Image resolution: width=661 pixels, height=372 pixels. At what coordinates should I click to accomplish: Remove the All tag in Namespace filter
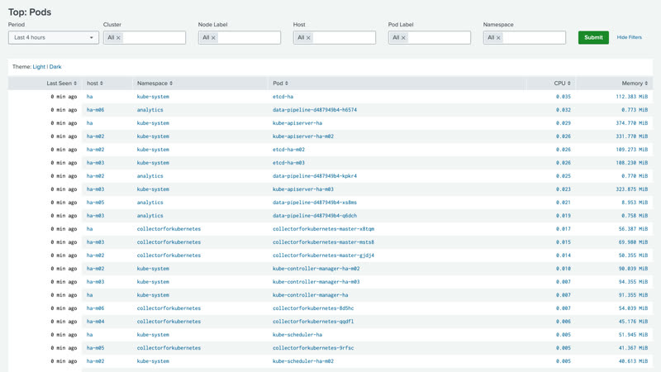[x=498, y=38]
